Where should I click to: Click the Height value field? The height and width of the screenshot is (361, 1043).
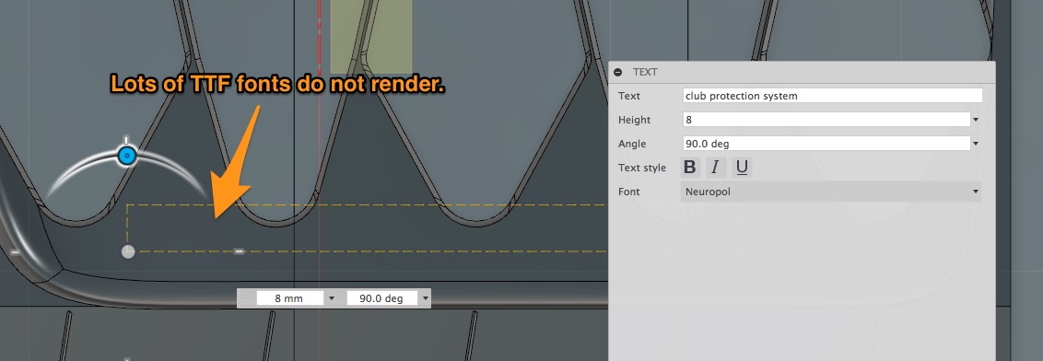(x=826, y=120)
